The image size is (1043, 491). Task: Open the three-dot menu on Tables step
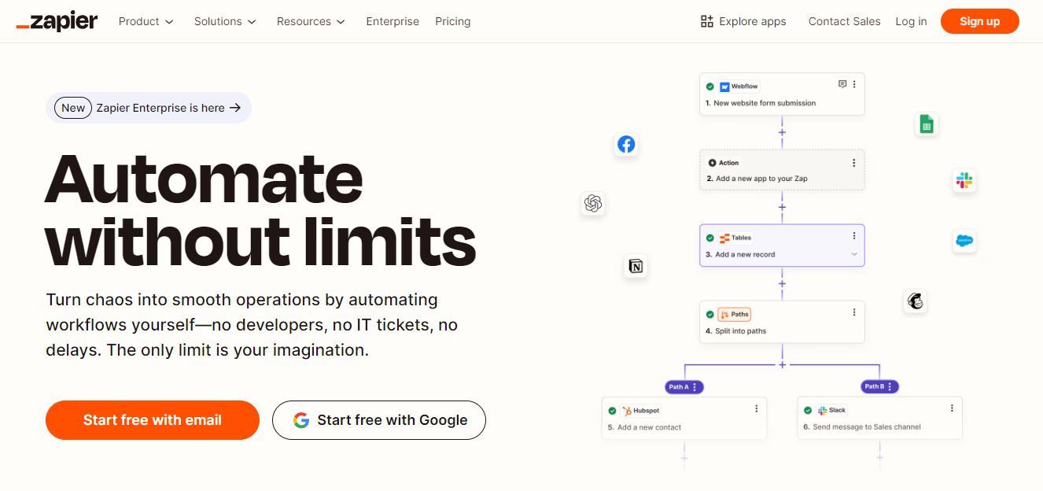tap(854, 236)
